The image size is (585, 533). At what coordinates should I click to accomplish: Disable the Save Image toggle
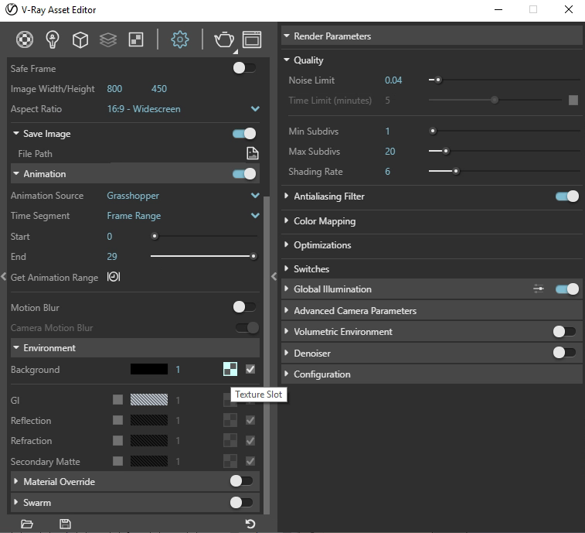point(244,133)
